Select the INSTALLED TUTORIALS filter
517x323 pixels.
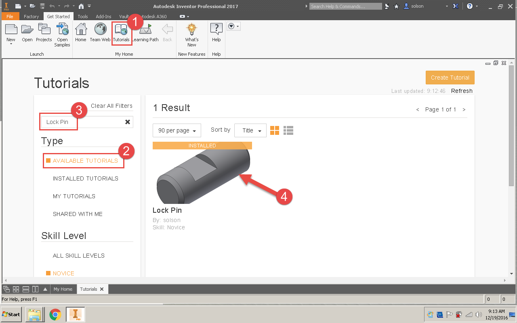click(86, 178)
